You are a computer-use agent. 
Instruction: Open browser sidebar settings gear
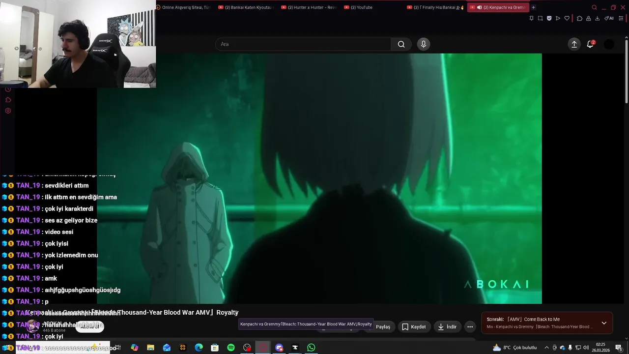click(x=8, y=111)
